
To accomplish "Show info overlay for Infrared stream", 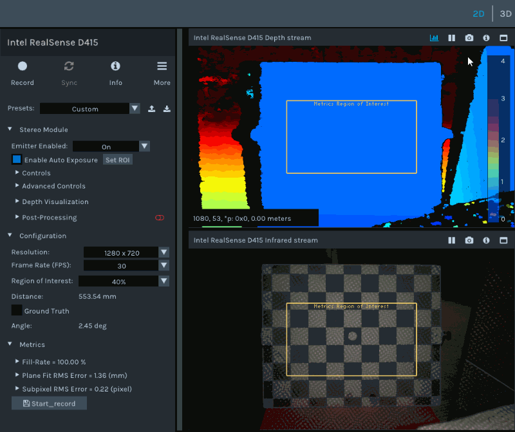I will tap(486, 240).
